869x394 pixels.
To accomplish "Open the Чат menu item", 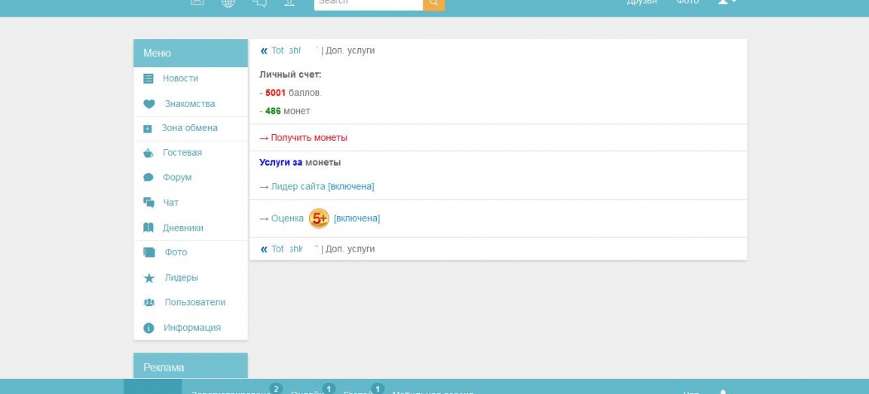I will tap(171, 203).
